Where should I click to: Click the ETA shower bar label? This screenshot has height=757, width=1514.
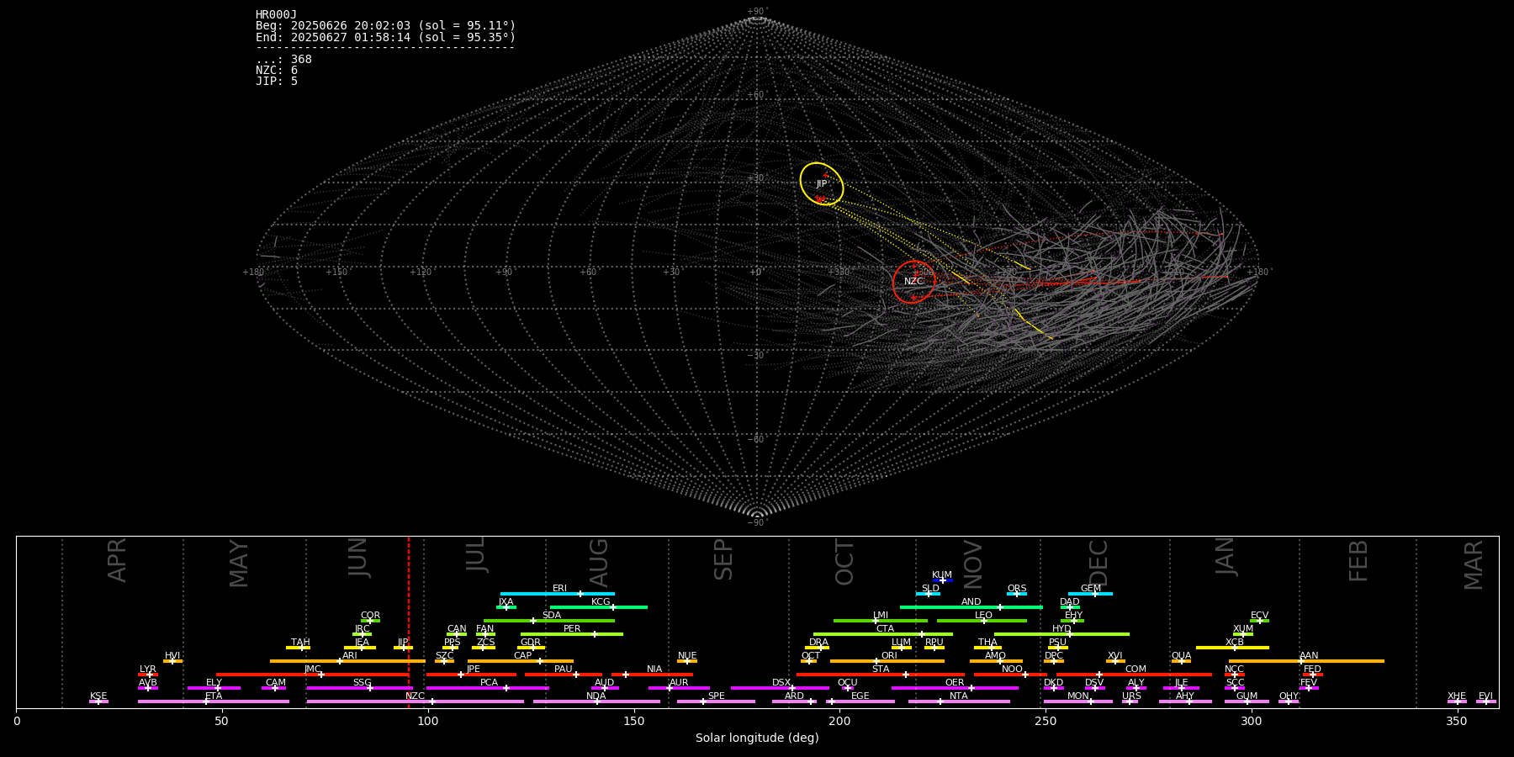coord(214,696)
